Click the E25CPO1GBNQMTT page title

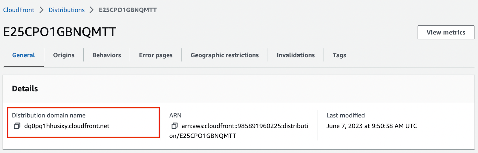tap(60, 32)
